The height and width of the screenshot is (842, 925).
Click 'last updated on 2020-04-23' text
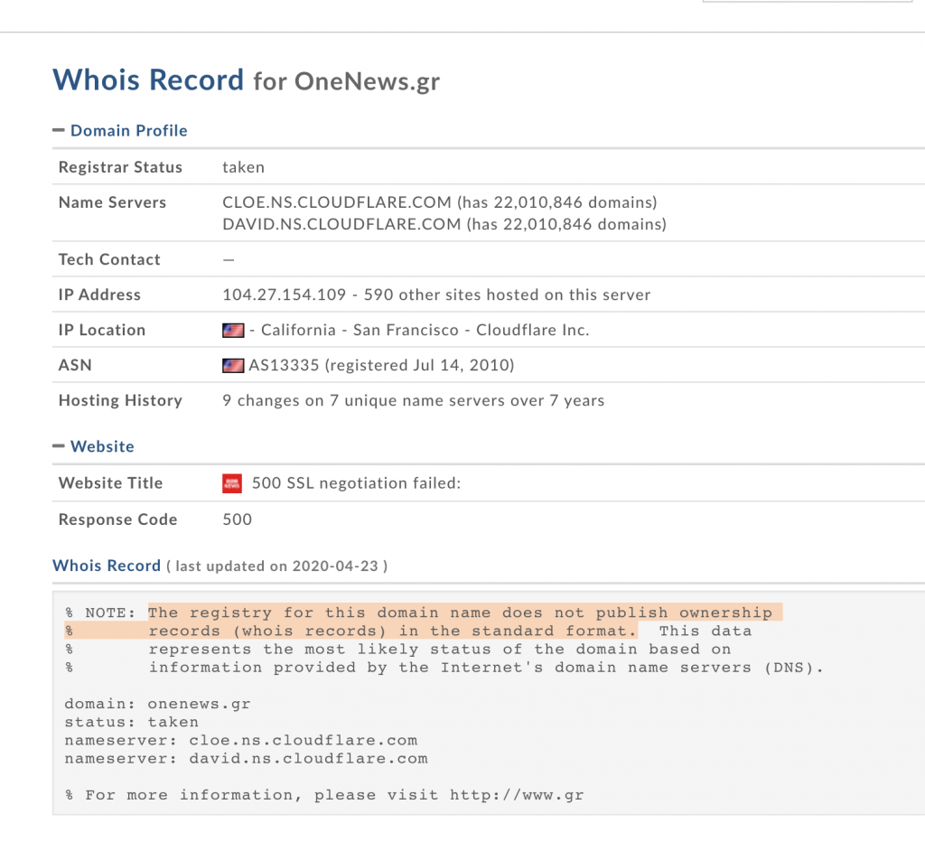click(x=276, y=566)
